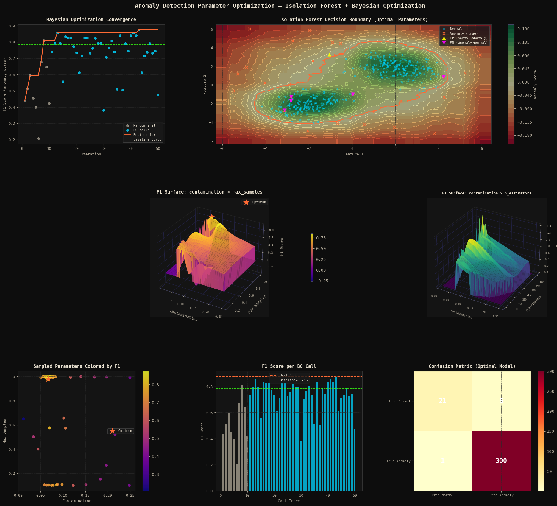
Task: Click the Best=0.875 legend entry
Action: tap(289, 376)
